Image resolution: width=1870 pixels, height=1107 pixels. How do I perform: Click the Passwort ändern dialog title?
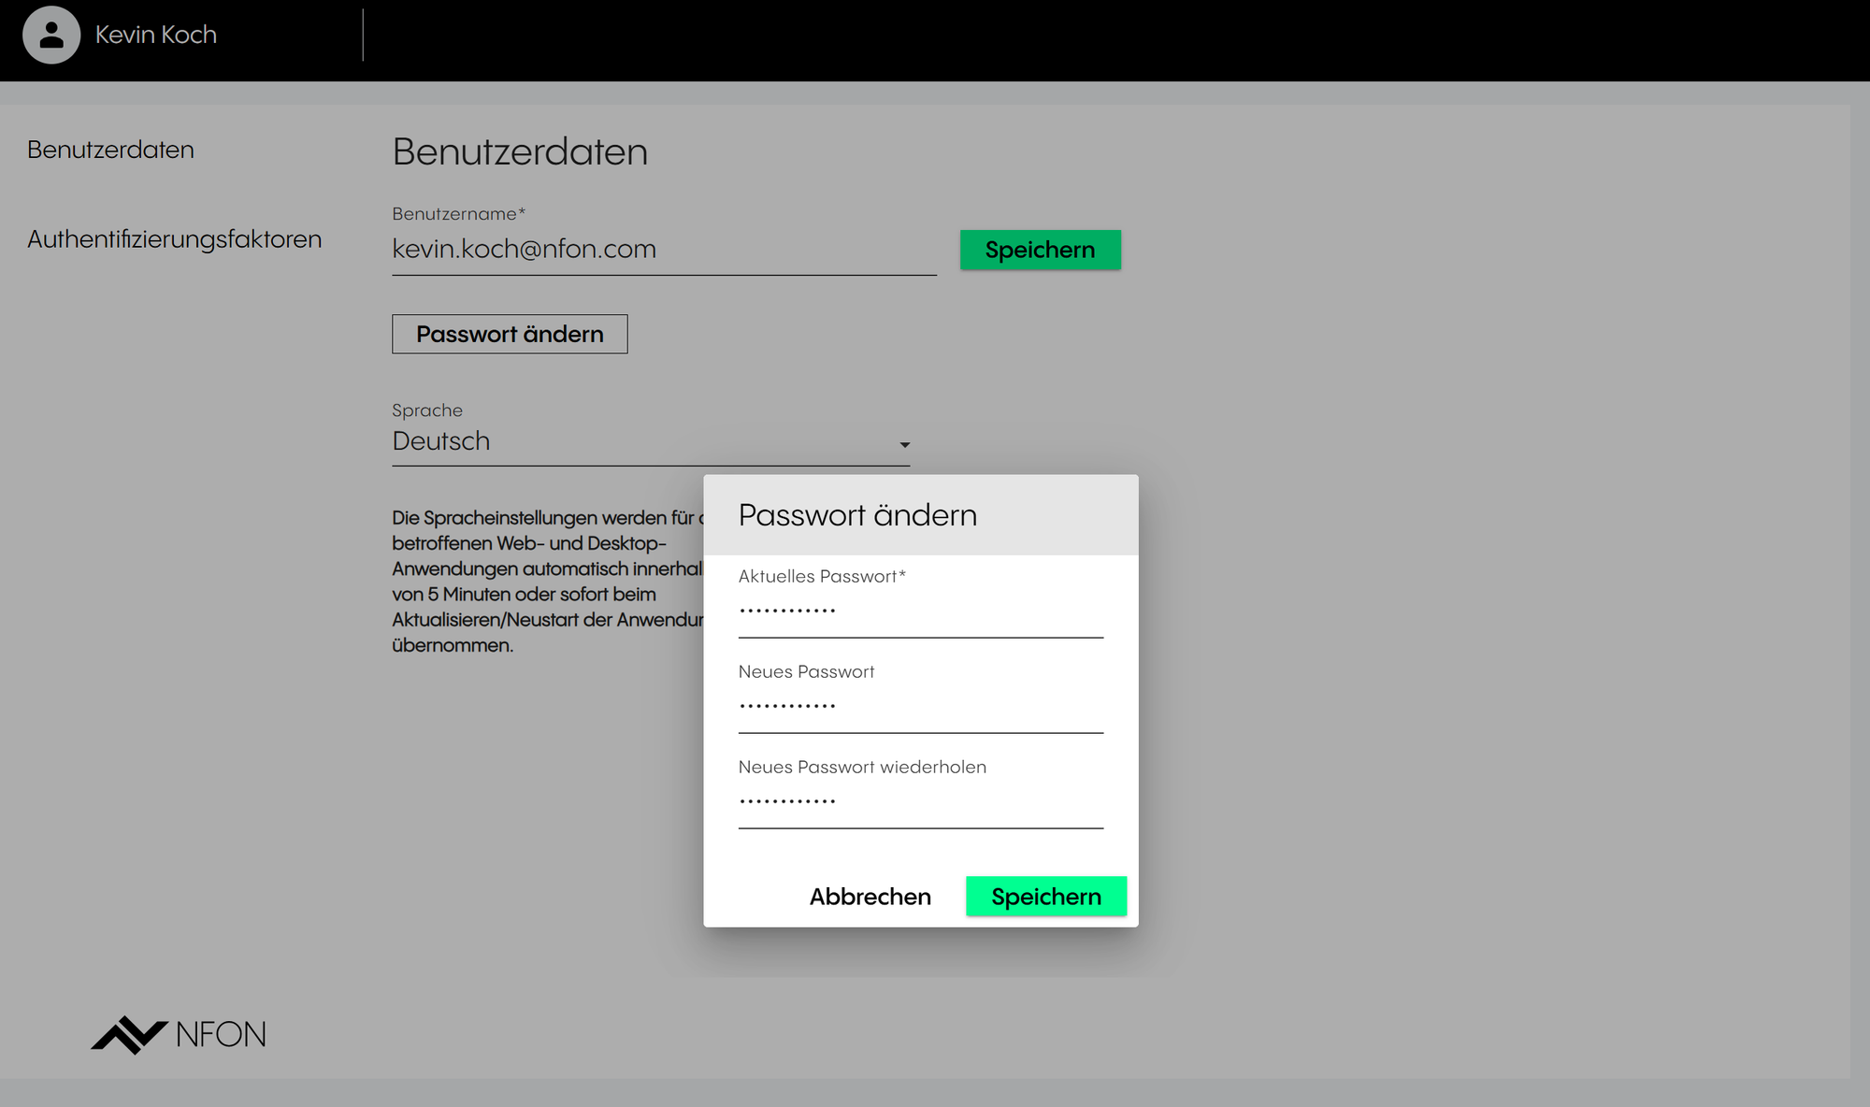pyautogui.click(x=857, y=515)
